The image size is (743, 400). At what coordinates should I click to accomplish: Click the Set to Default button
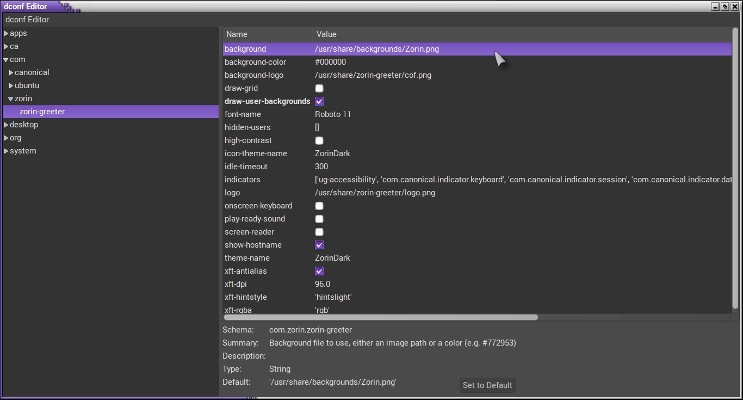click(x=487, y=385)
